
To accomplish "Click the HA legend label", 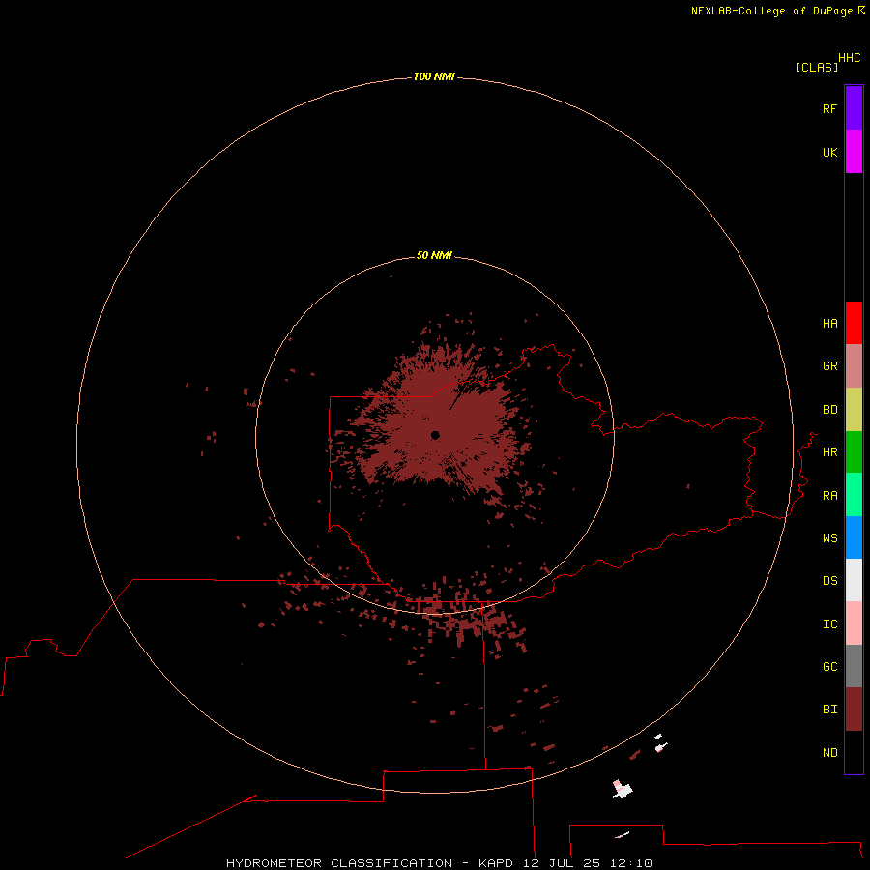I will point(829,324).
